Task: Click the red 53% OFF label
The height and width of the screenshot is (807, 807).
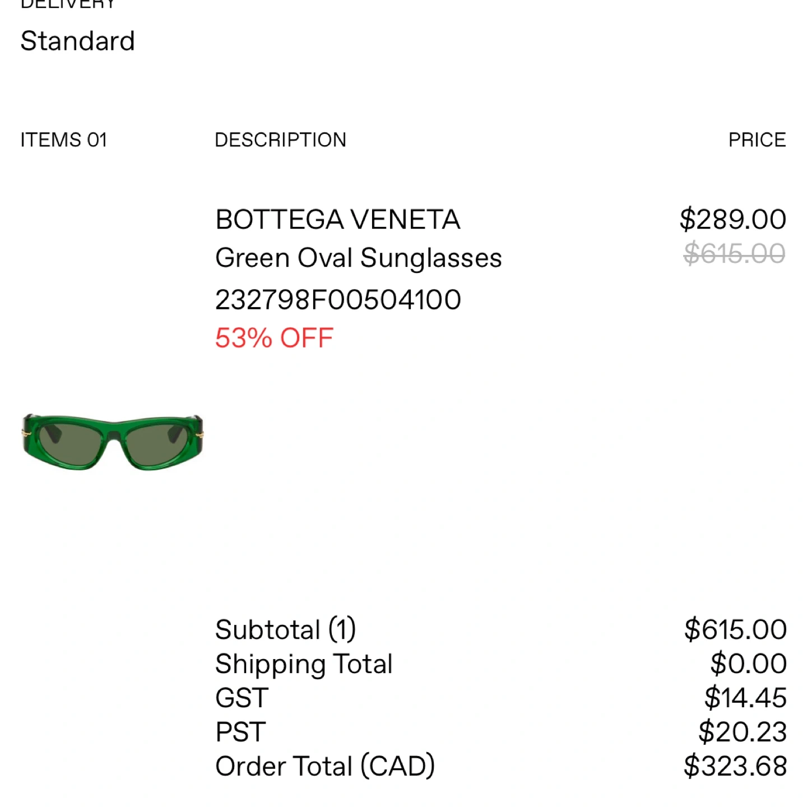Action: (274, 338)
